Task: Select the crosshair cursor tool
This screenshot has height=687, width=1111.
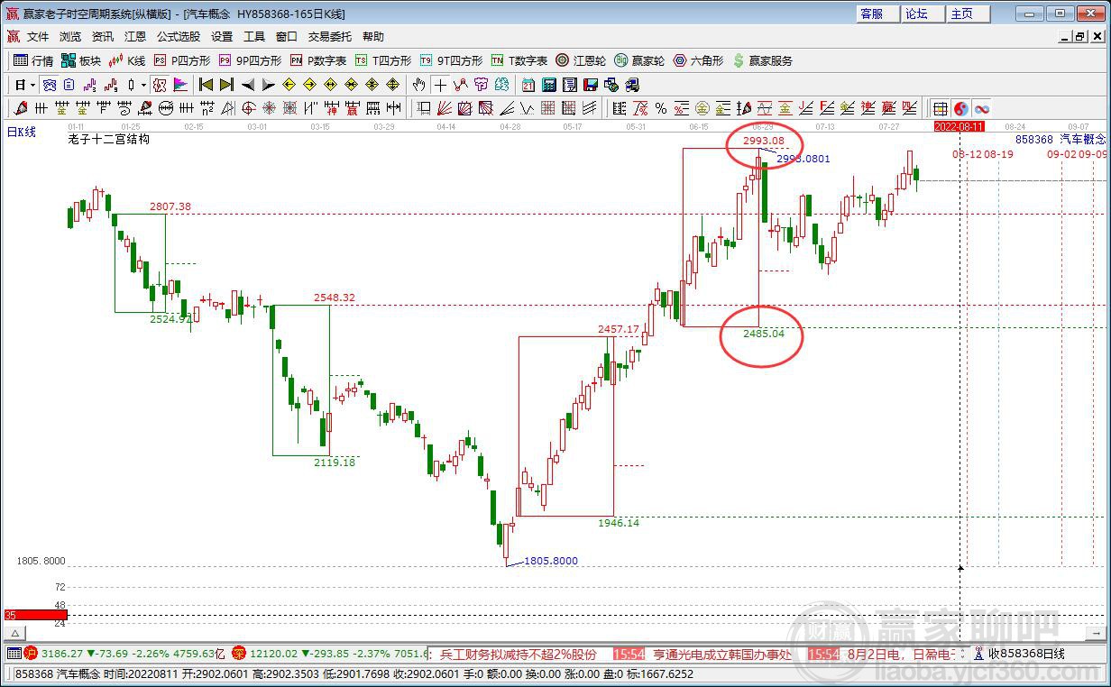Action: (440, 85)
